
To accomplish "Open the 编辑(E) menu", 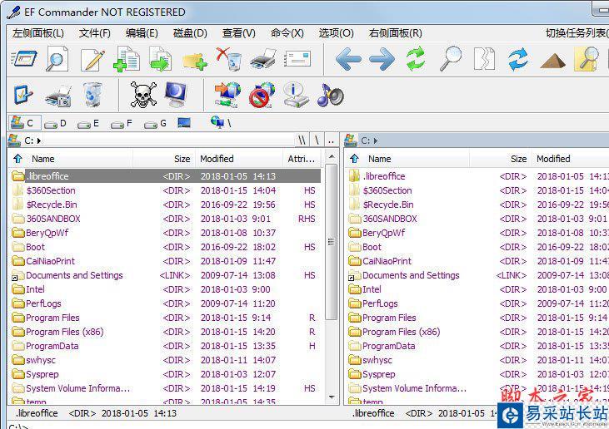I will [142, 33].
